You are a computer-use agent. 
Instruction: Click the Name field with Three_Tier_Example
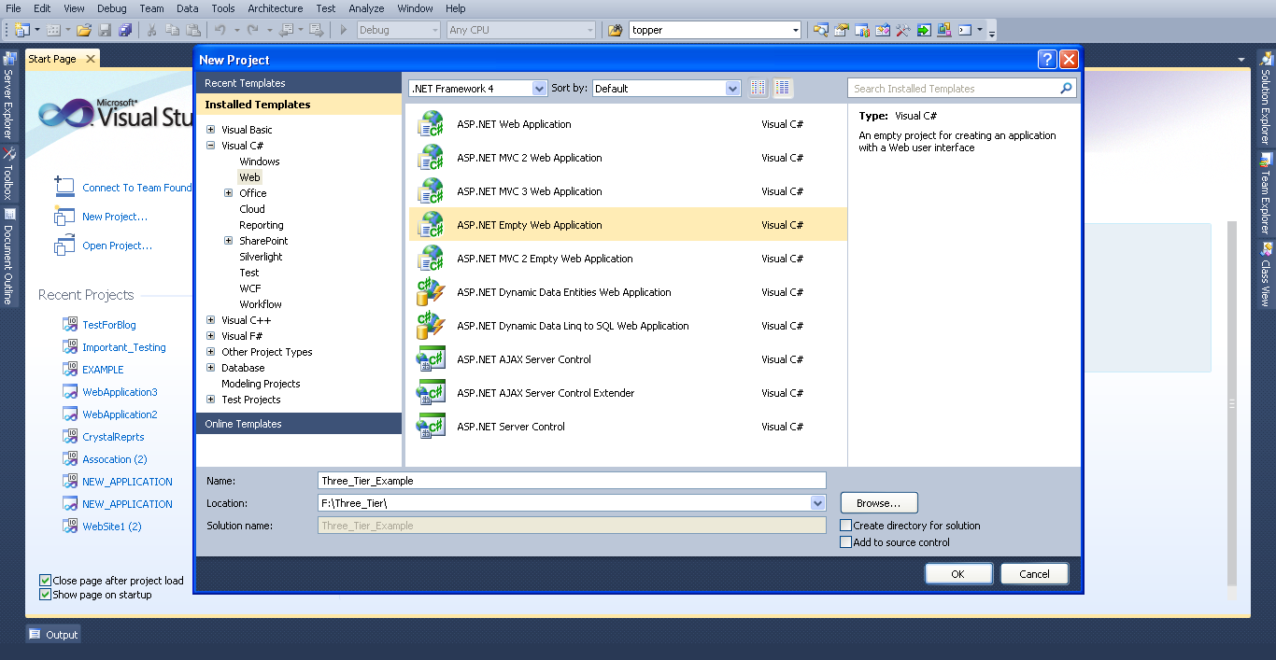coord(572,481)
